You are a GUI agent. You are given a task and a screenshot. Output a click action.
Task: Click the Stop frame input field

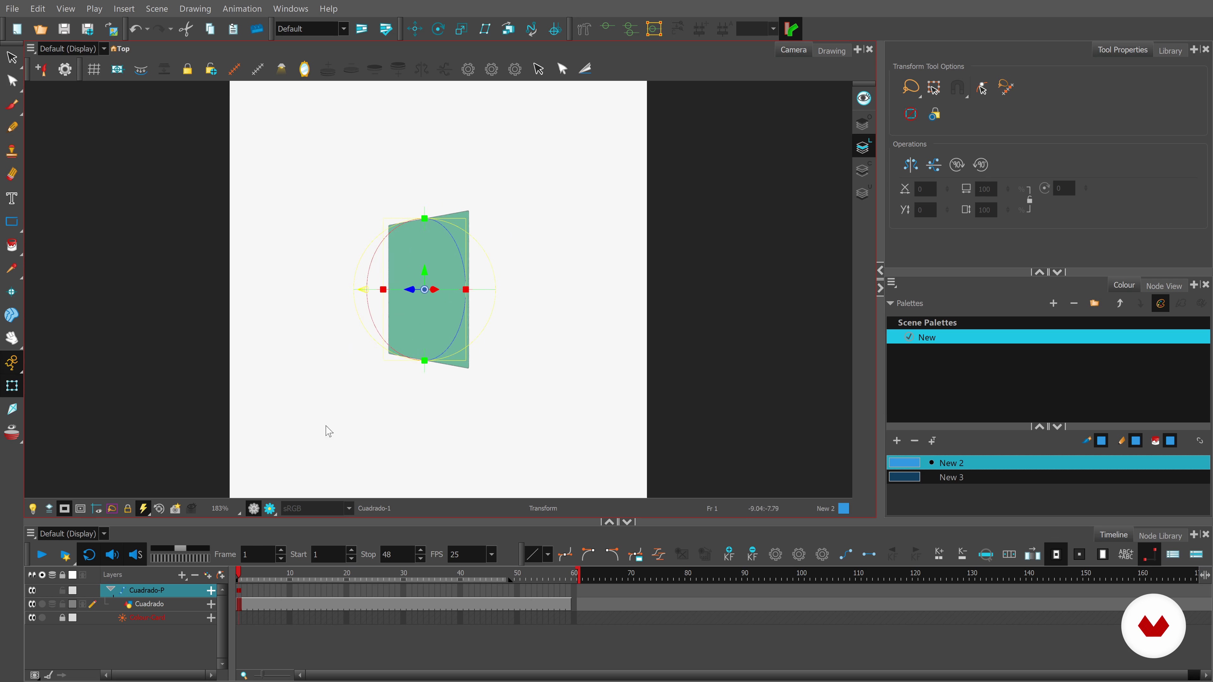tap(397, 554)
